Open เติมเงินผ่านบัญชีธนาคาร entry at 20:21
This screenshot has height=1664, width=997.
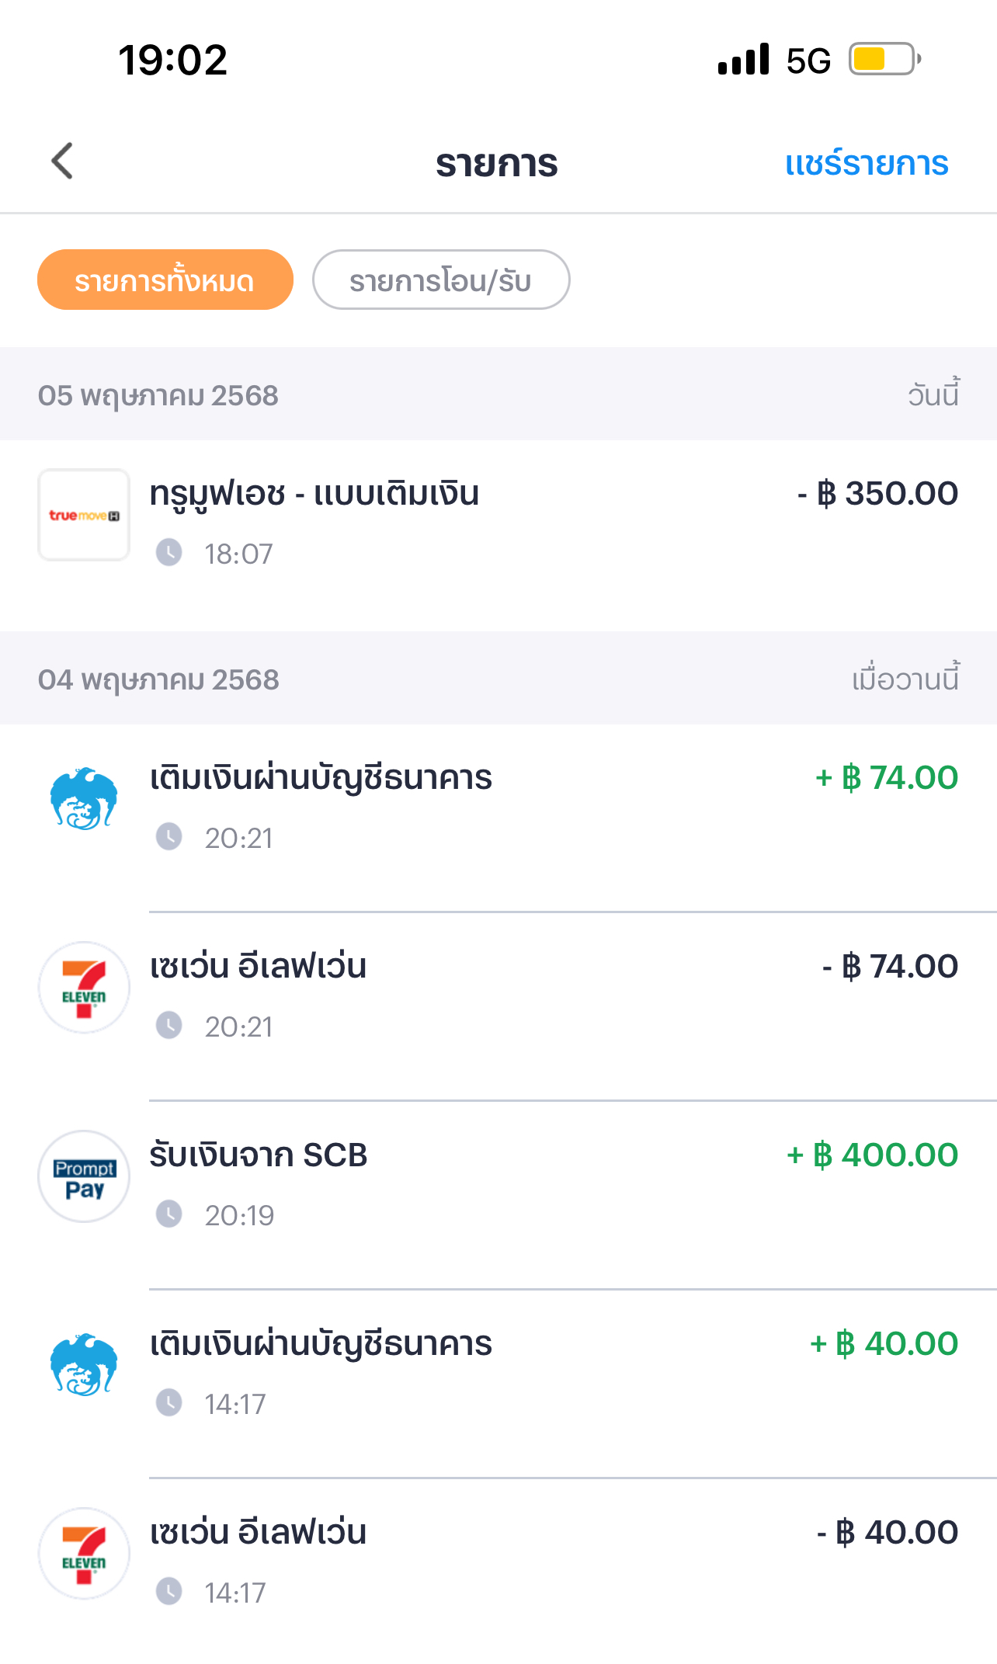click(x=321, y=778)
